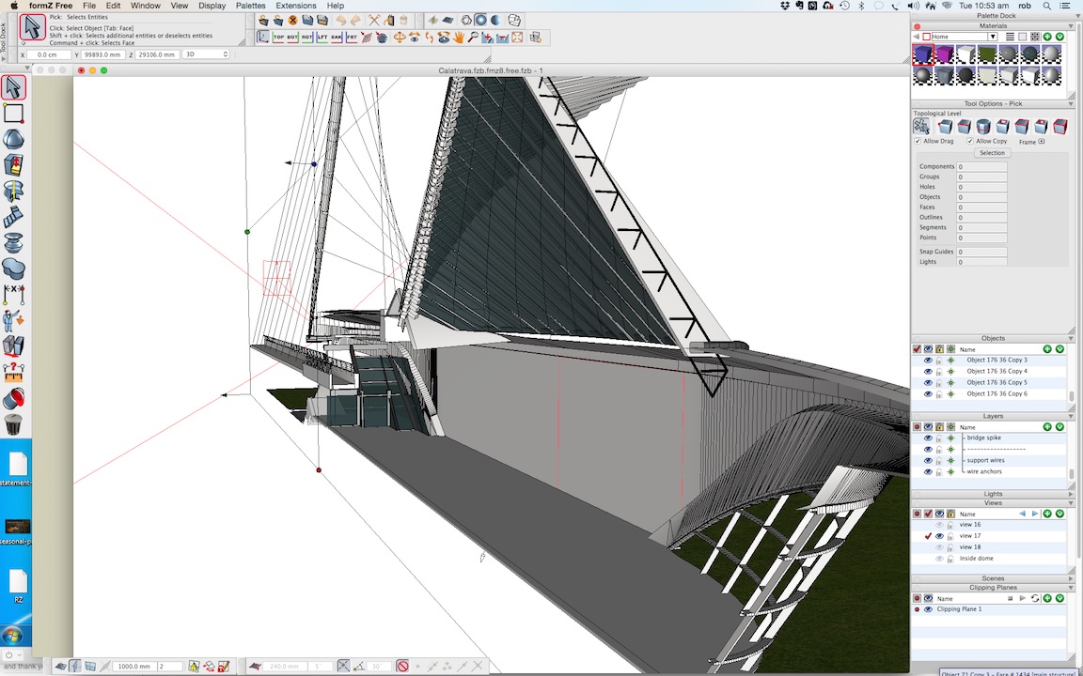The width and height of the screenshot is (1083, 676).
Task: Add a new layer with green plus
Action: click(x=1047, y=427)
